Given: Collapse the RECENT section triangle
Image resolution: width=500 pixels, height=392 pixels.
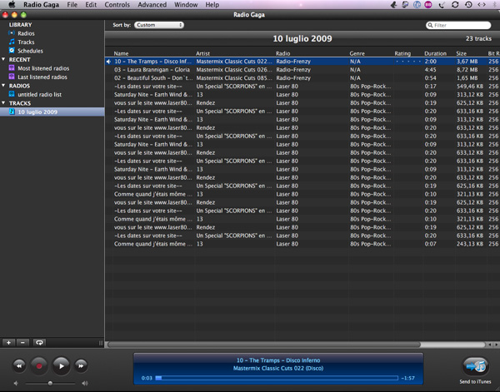Looking at the screenshot, I should coord(4,60).
